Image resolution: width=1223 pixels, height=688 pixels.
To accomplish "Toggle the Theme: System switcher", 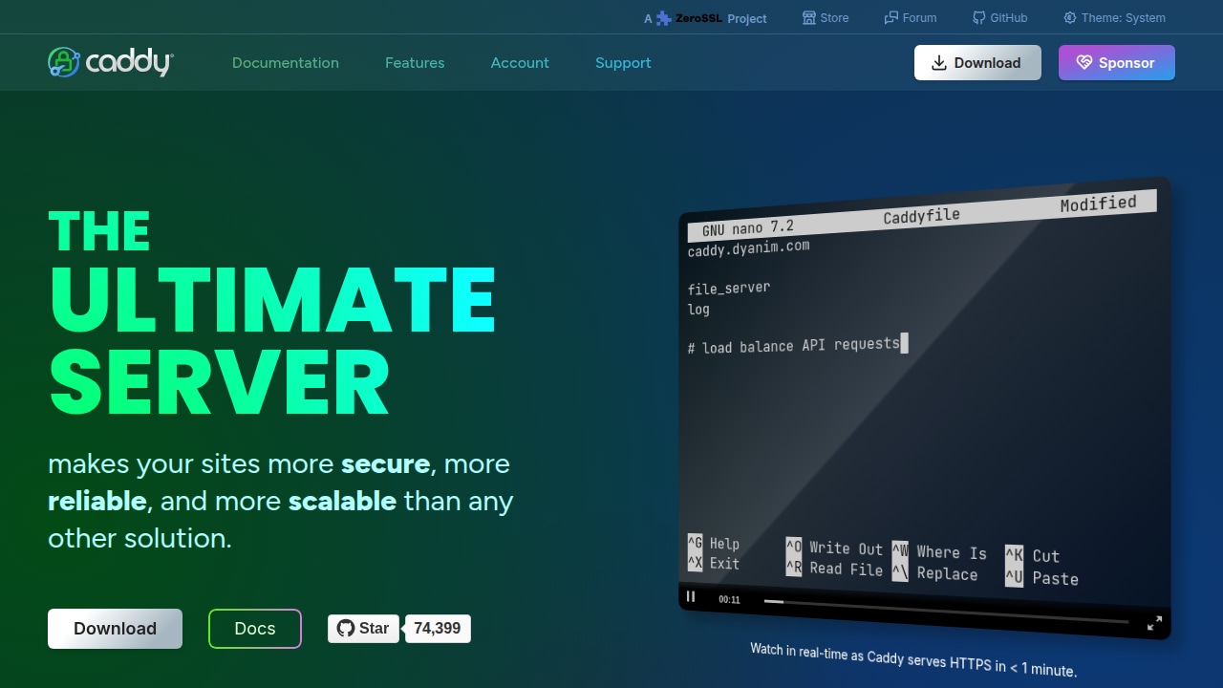I will click(1114, 17).
